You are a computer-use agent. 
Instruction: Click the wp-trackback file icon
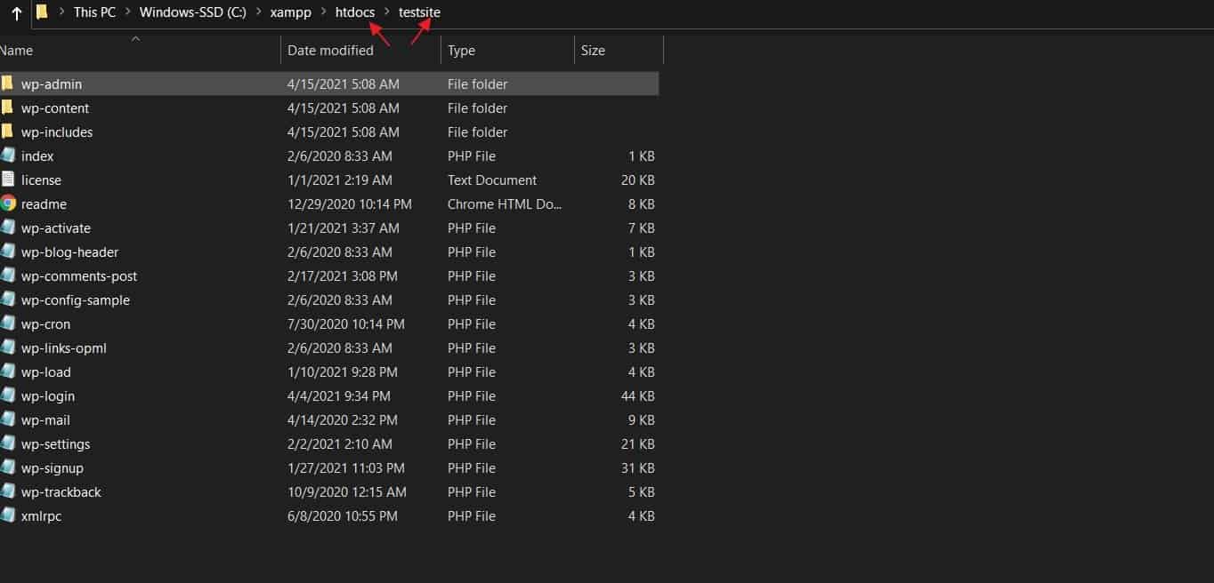[7, 491]
